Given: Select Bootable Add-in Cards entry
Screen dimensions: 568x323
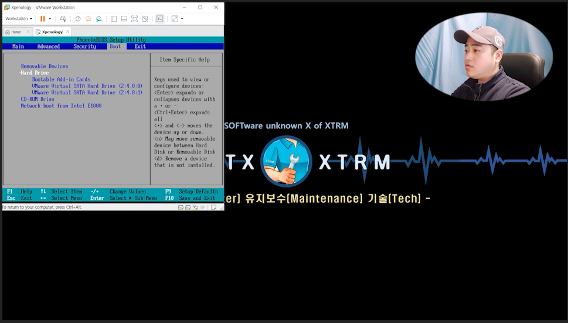Looking at the screenshot, I should pyautogui.click(x=61, y=79).
